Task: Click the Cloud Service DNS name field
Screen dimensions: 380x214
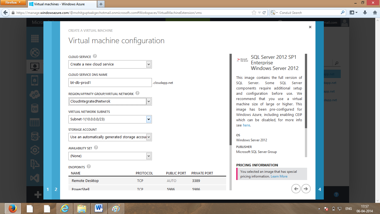Action: pos(110,82)
